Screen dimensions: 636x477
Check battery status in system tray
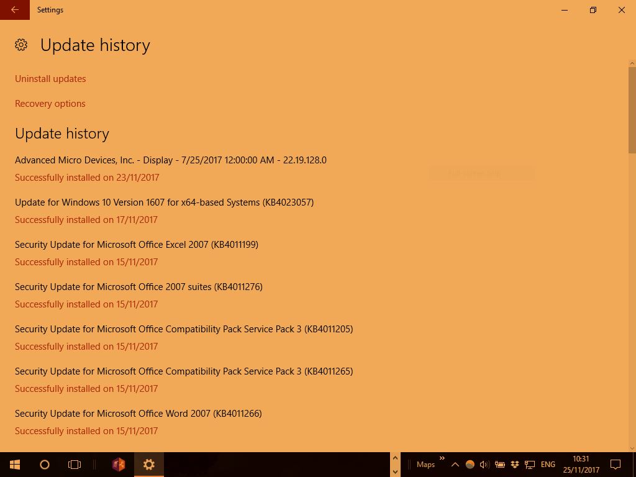[500, 465]
